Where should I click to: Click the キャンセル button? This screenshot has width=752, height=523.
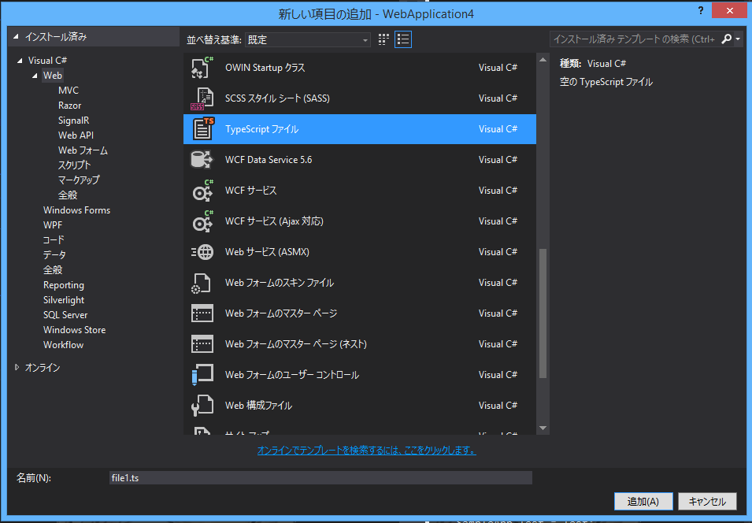point(707,502)
